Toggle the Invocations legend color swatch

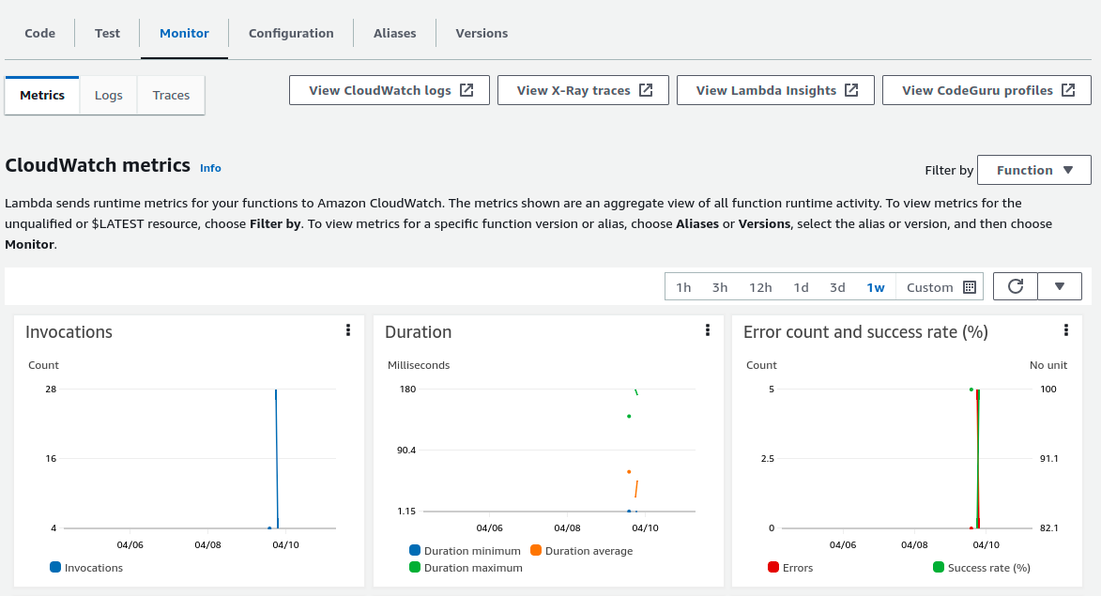click(55, 568)
